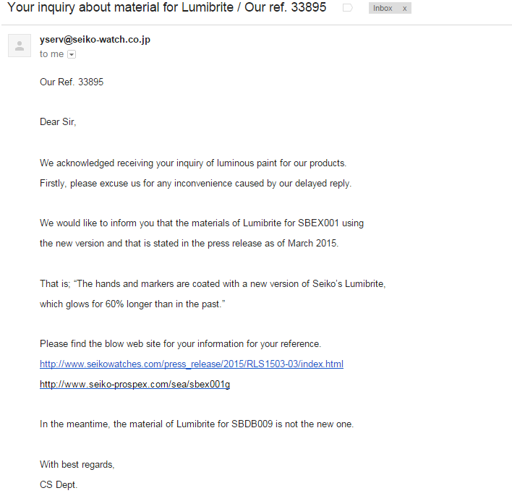Image resolution: width=512 pixels, height=501 pixels.
Task: Click the "to me" recipient text
Action: pyautogui.click(x=51, y=53)
